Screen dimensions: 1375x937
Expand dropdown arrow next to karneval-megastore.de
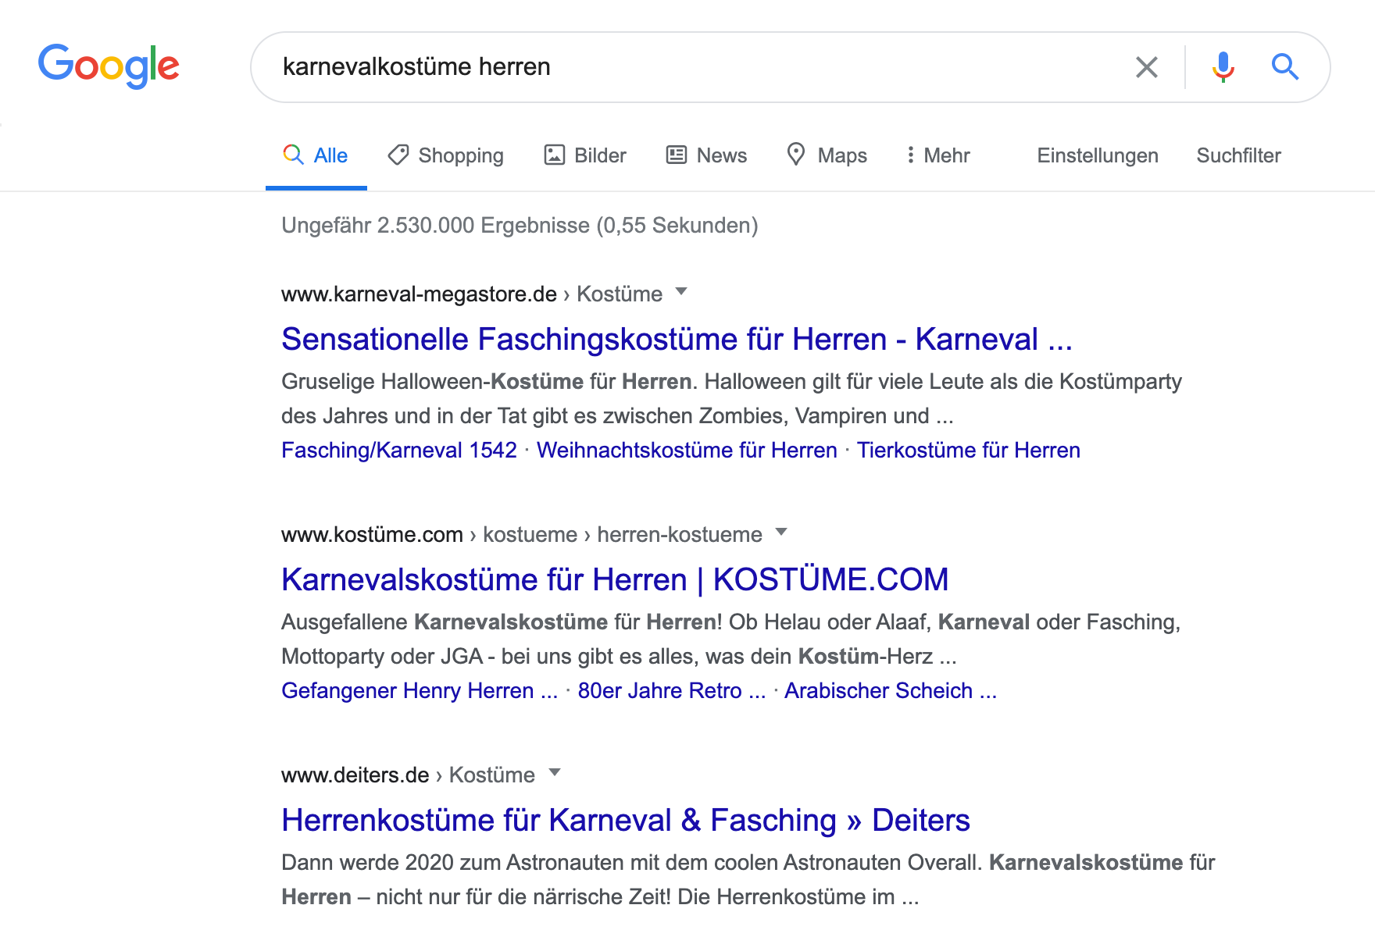click(681, 292)
